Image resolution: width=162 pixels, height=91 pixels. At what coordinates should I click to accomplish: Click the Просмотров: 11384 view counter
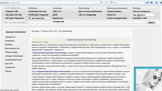[40, 42]
